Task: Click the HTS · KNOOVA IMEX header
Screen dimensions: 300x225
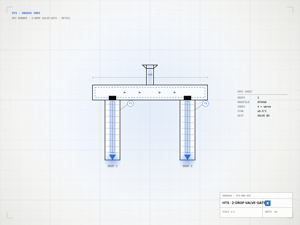Action: 26,13
